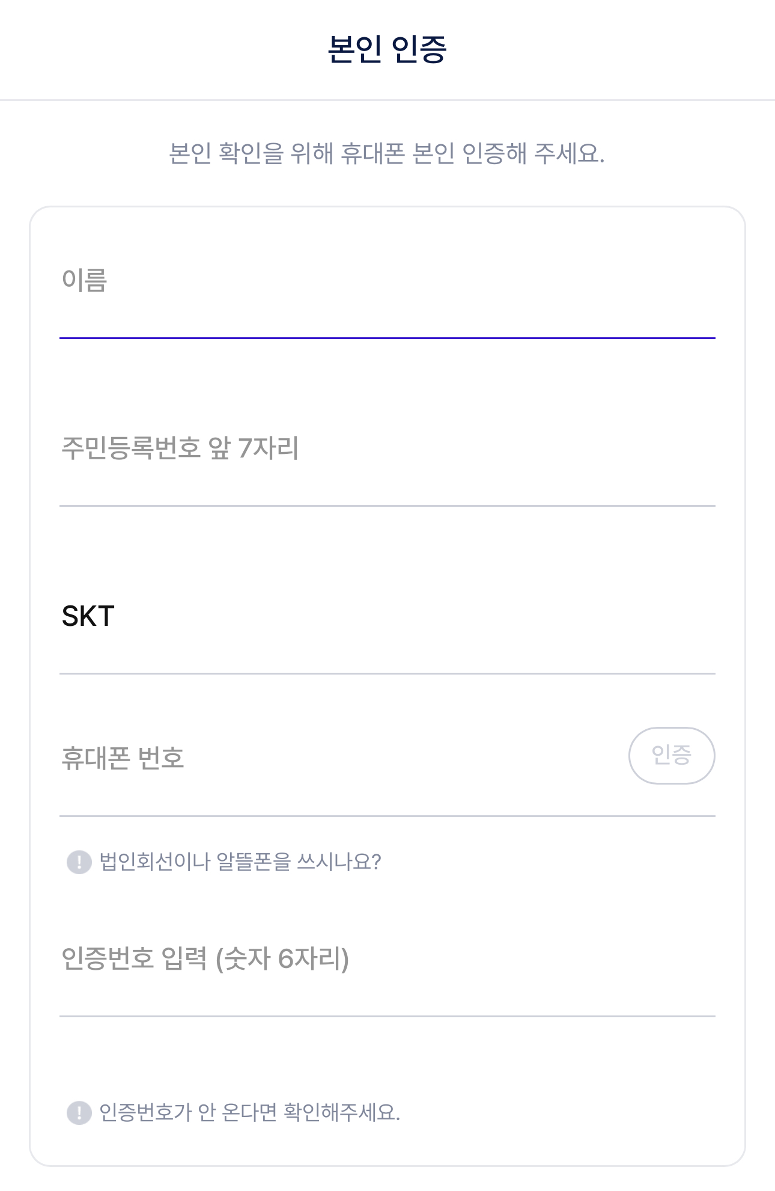Image resolution: width=775 pixels, height=1191 pixels.
Task: Open the SKT carrier dropdown
Action: [387, 616]
